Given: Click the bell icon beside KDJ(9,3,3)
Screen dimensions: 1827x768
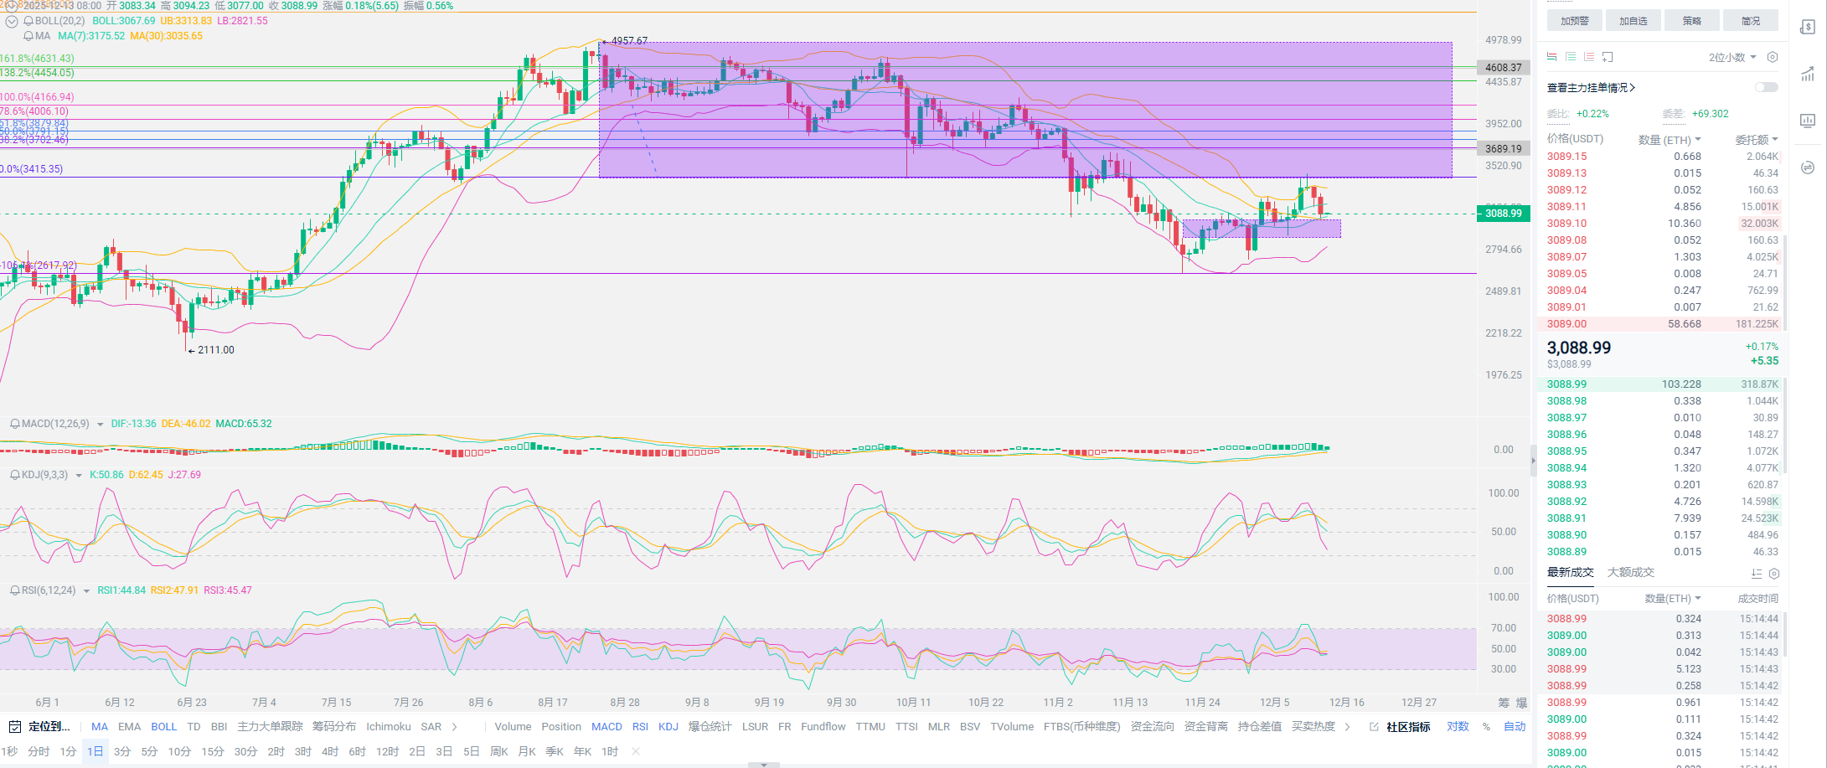Looking at the screenshot, I should point(14,475).
